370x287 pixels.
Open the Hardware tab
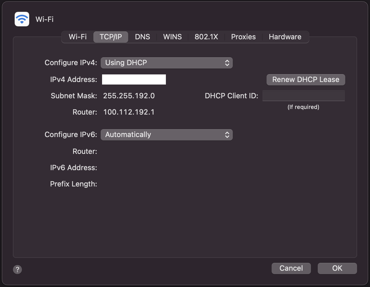tap(285, 37)
